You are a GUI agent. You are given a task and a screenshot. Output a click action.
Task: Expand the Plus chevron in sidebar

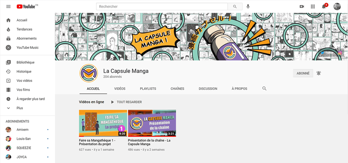pos(8,108)
